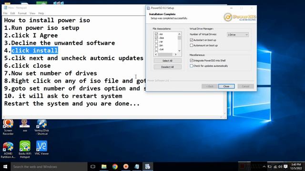Screen dimensions: 305x171
Task: Uncheck the .daa file association
Action: tap(156, 38)
